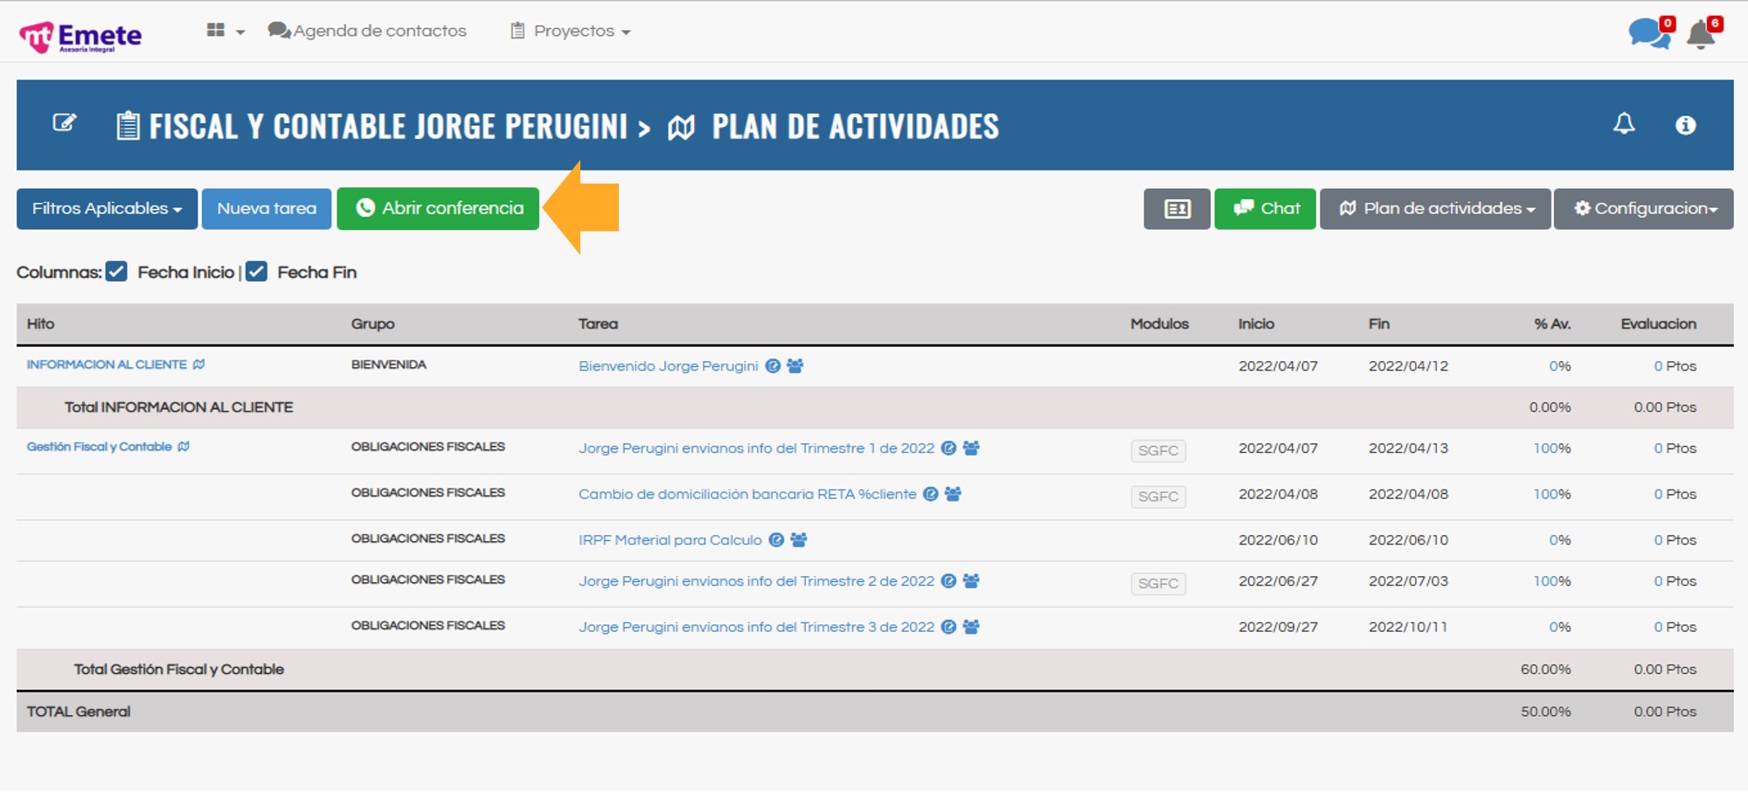The width and height of the screenshot is (1748, 792).
Task: Open the apps grid menu dropdown
Action: (x=225, y=31)
